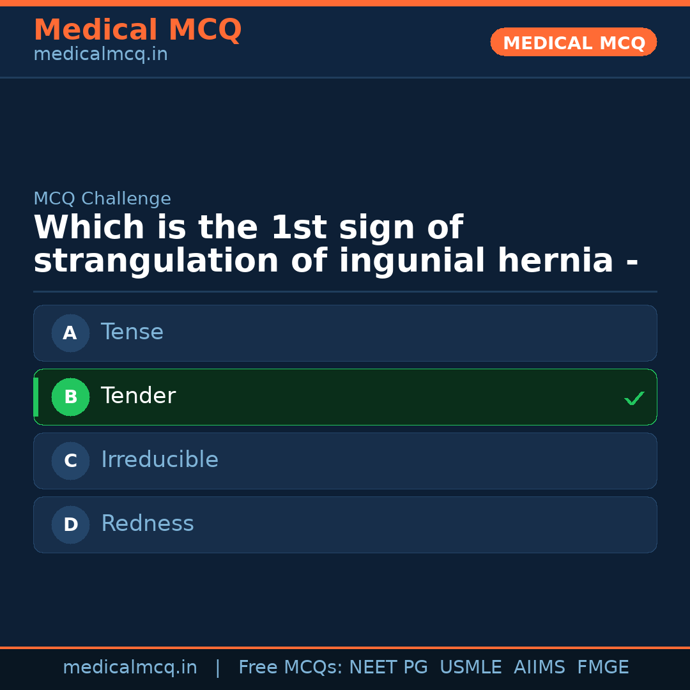This screenshot has width=690, height=690.
Task: Select AIIMS in the footer
Action: click(539, 668)
